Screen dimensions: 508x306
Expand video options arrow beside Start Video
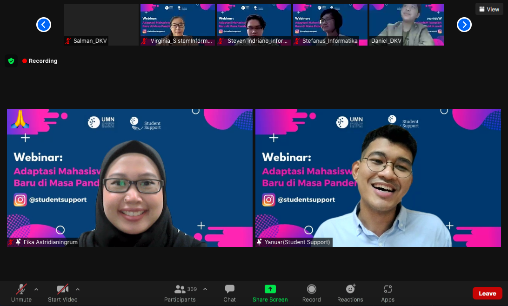78,289
